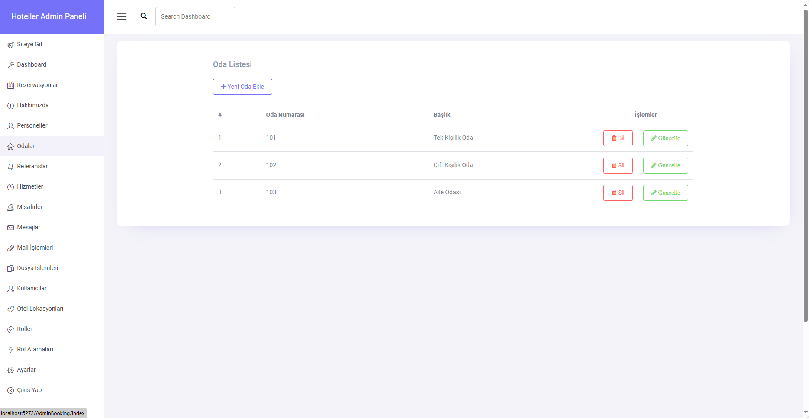Delete the Aile Odası room 103
The width and height of the screenshot is (809, 418).
618,193
